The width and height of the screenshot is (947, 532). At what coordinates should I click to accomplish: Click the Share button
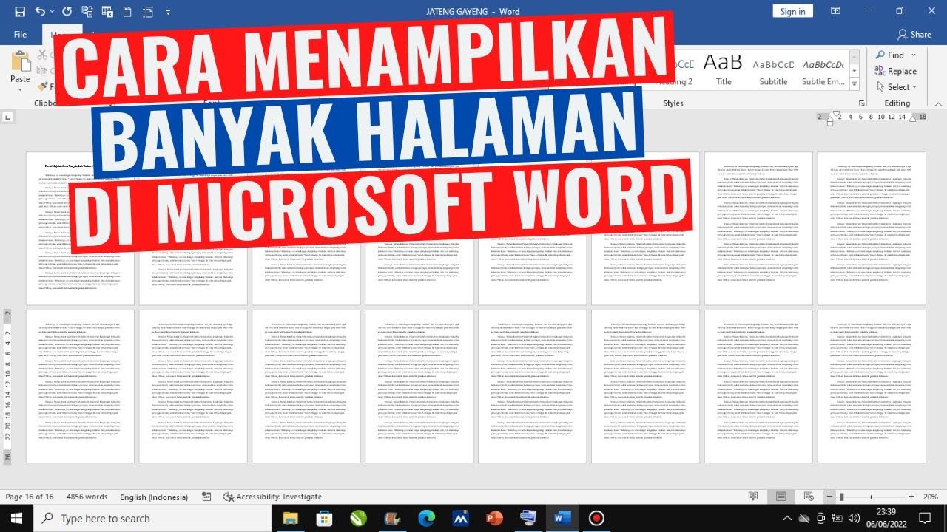coord(914,35)
